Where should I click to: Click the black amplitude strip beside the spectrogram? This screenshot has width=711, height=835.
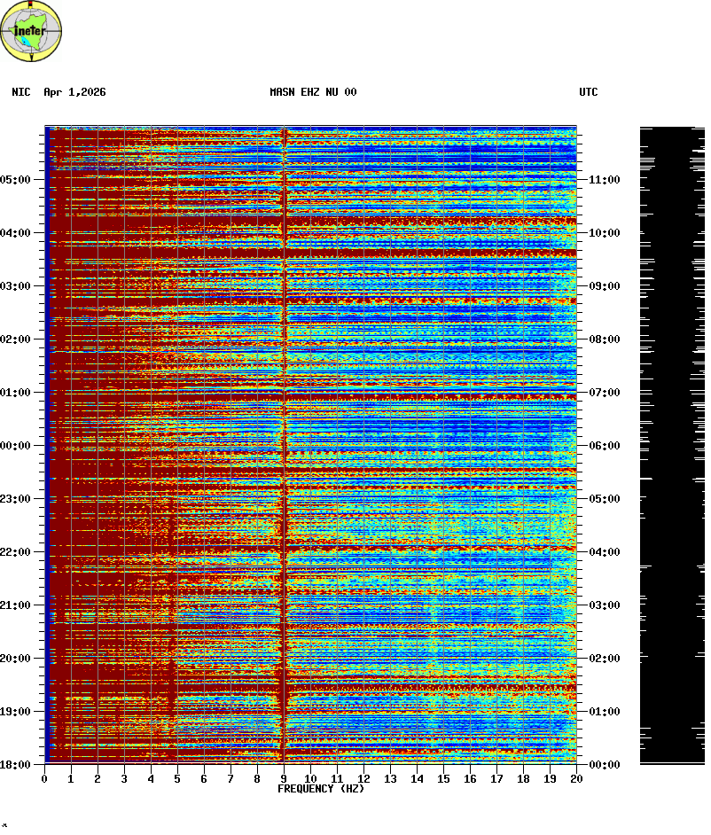(672, 443)
